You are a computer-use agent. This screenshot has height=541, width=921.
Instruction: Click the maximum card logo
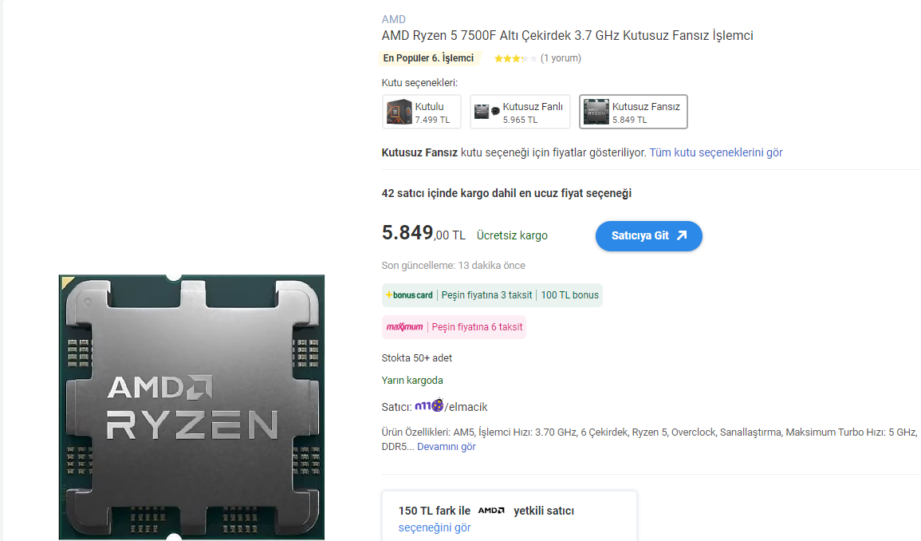coord(405,326)
